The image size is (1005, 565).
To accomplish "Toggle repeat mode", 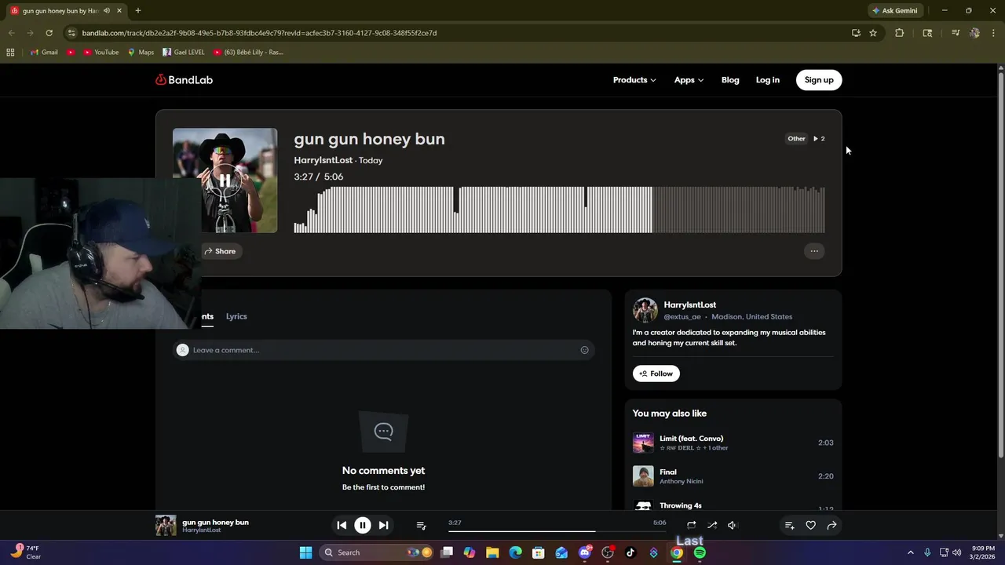I will click(x=691, y=525).
